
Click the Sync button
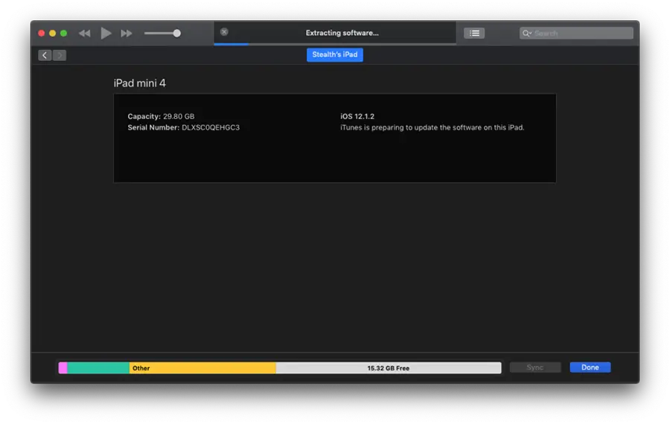tap(535, 367)
